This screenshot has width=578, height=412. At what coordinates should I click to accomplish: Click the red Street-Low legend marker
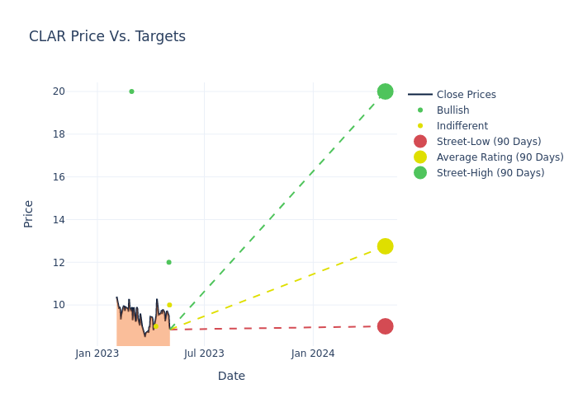(x=420, y=142)
